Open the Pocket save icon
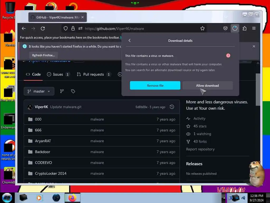This screenshot has width=270, height=203. click(225, 28)
